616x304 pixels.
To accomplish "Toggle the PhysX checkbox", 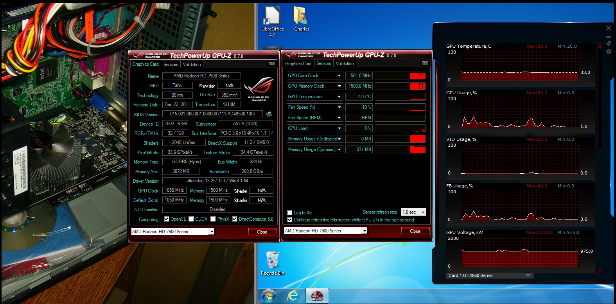I will pos(213,219).
